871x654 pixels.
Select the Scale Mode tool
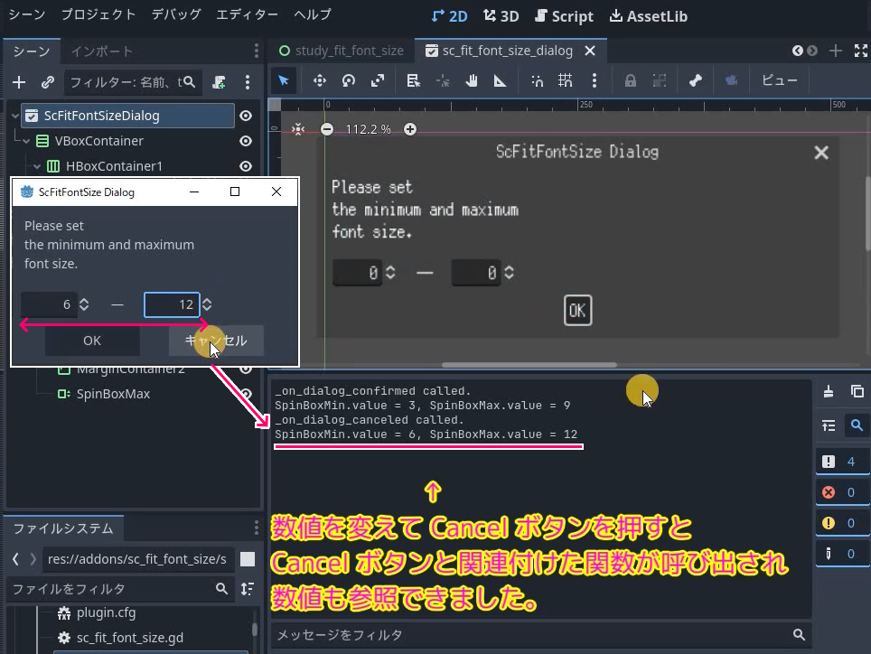[378, 80]
